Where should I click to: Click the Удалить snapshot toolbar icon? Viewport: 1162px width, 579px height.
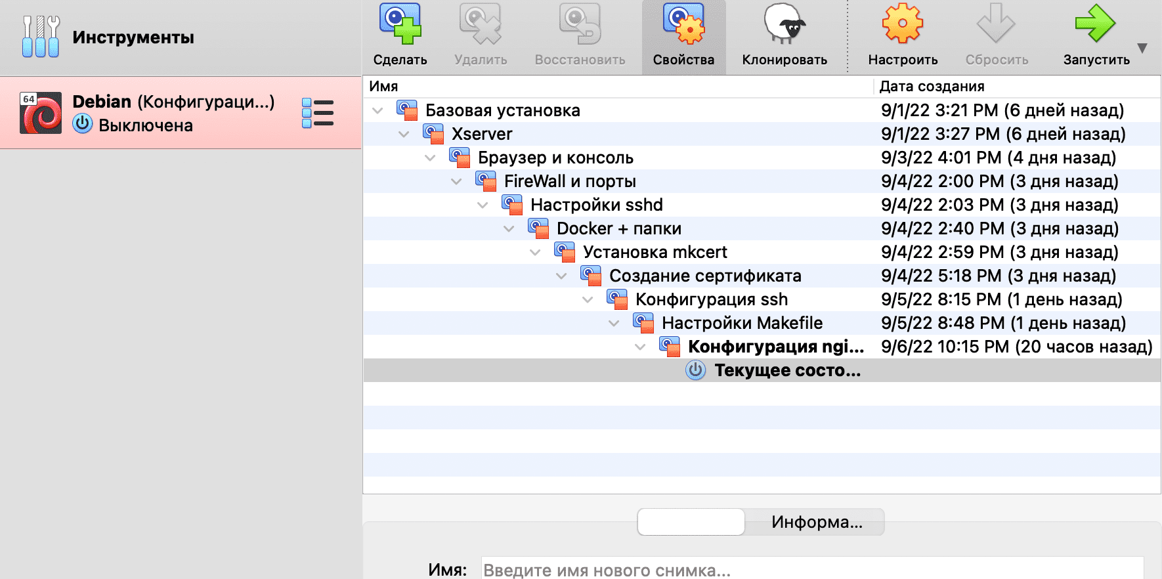click(x=481, y=24)
